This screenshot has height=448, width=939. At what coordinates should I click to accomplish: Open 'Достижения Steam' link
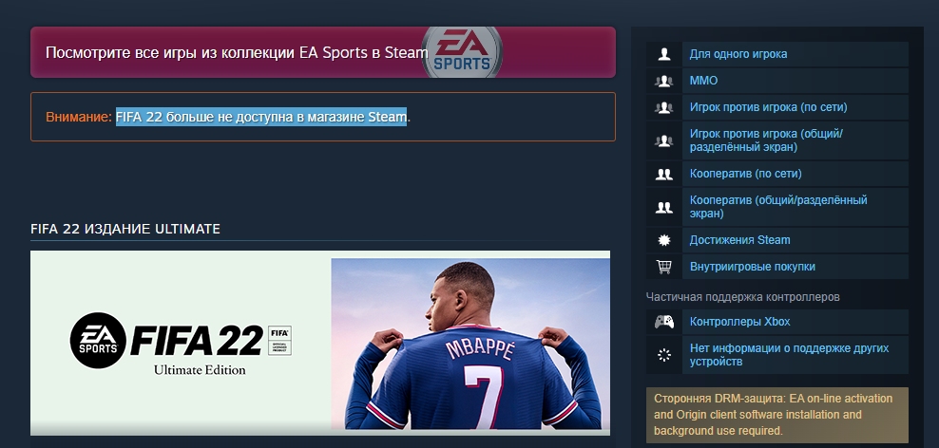click(739, 240)
